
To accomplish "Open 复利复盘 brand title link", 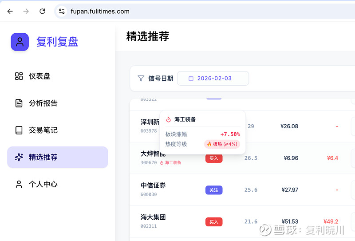I will coord(57,42).
